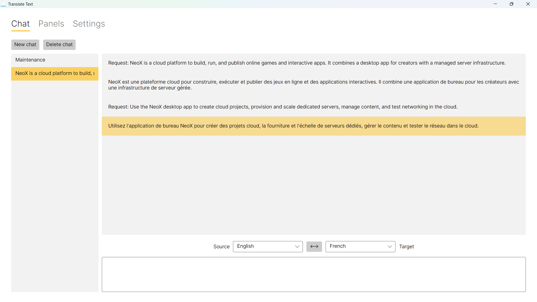The image size is (537, 302).
Task: Click the translation input field
Action: (x=313, y=274)
